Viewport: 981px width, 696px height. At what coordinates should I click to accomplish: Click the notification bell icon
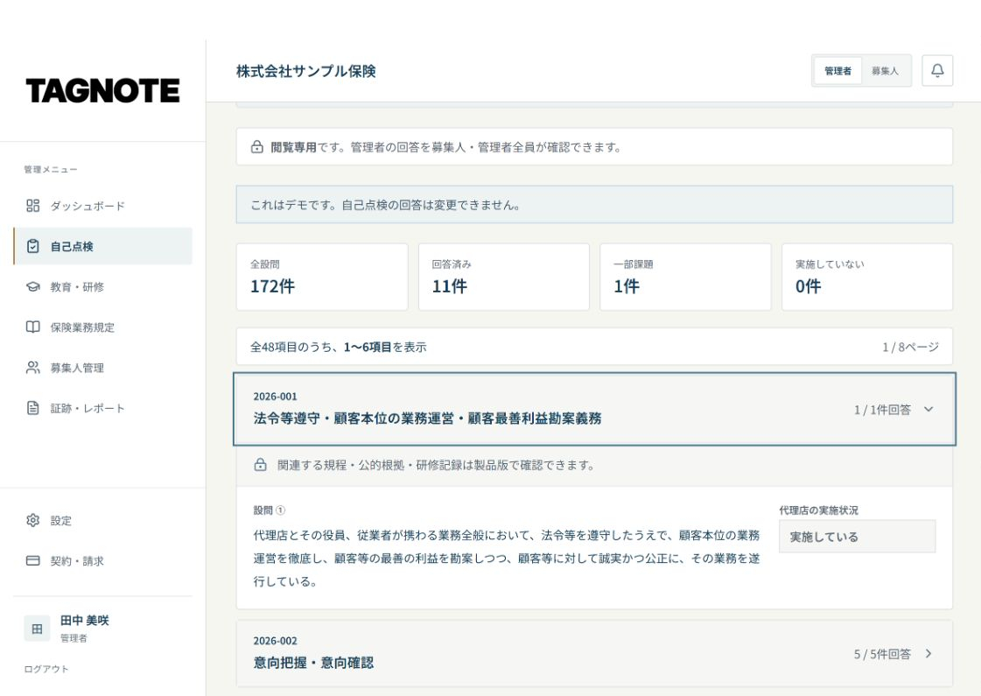(x=937, y=71)
